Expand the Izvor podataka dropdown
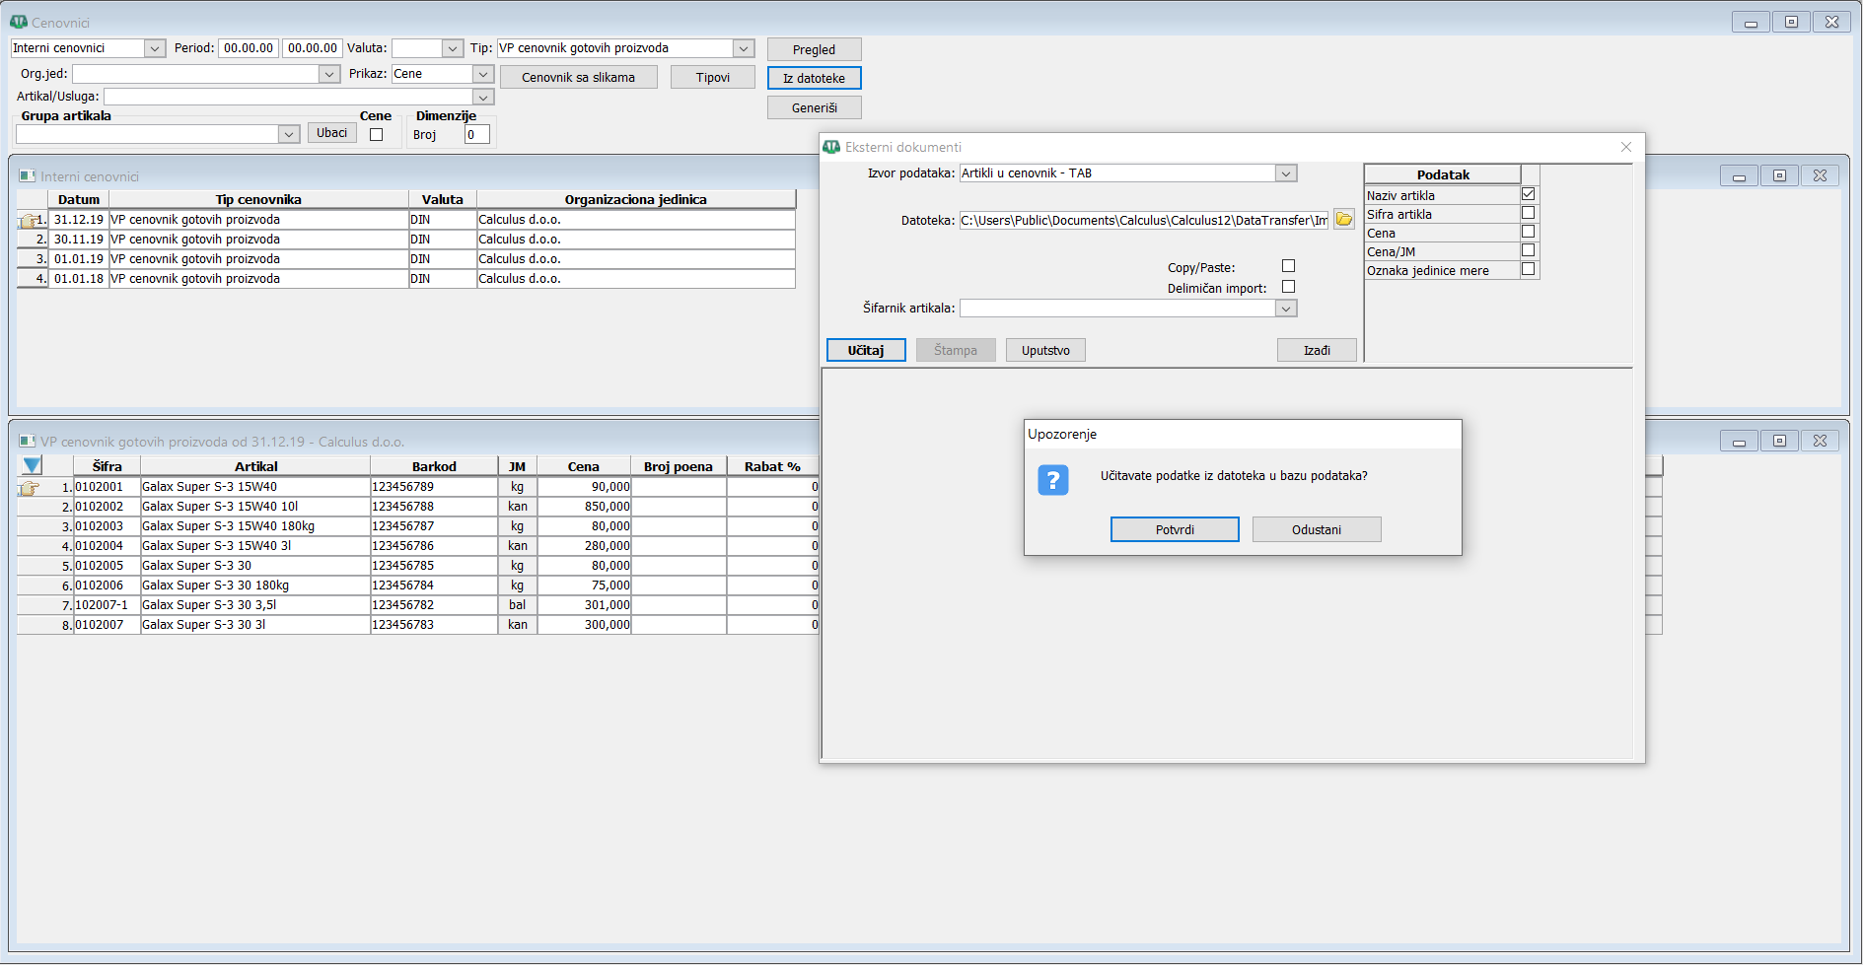The width and height of the screenshot is (1863, 965). [1285, 173]
